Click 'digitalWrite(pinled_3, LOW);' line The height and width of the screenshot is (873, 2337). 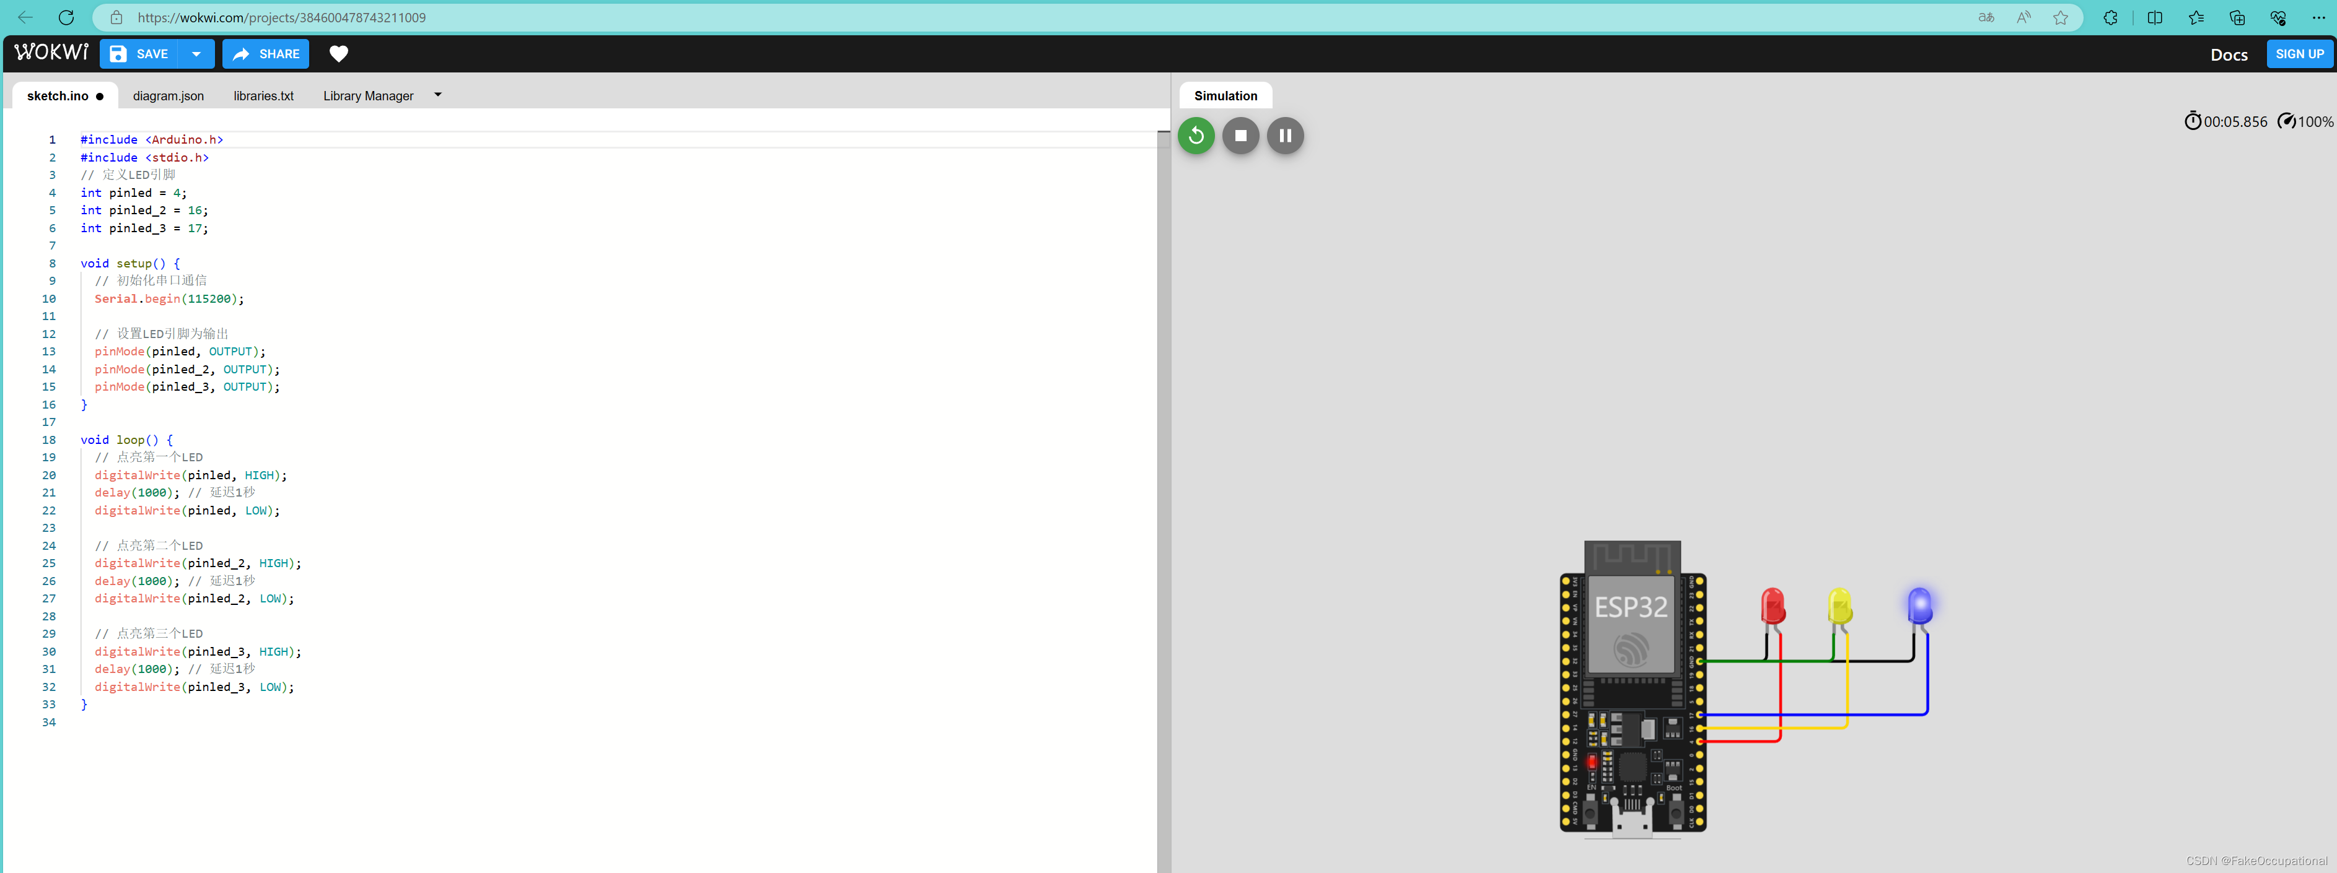pos(194,687)
